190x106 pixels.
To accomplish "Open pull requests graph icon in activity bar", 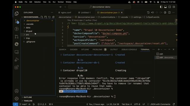I will 17,37.
